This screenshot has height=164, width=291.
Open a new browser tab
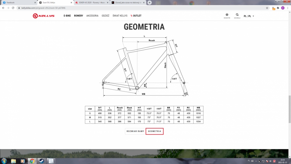click(150, 3)
